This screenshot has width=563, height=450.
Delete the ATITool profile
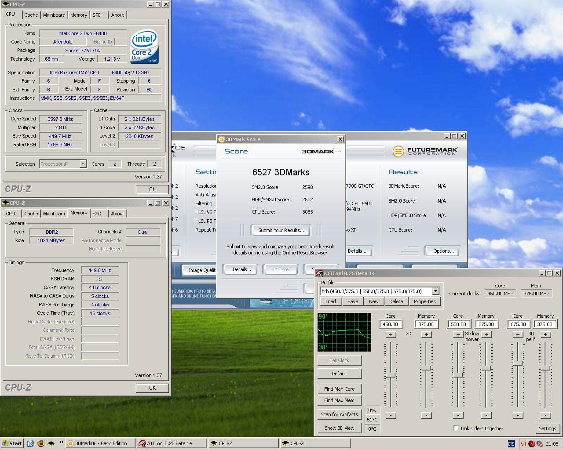(x=396, y=301)
